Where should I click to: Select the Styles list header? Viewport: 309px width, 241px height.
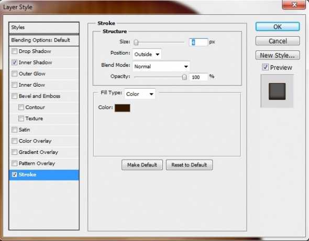pyautogui.click(x=44, y=27)
